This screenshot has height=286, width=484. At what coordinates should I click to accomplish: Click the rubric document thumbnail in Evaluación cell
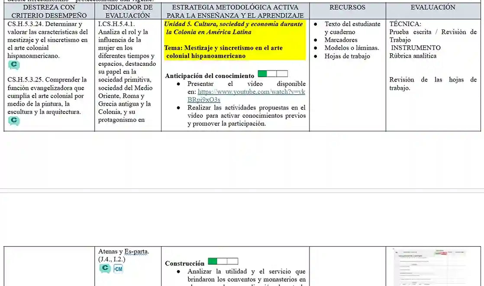pos(433,266)
